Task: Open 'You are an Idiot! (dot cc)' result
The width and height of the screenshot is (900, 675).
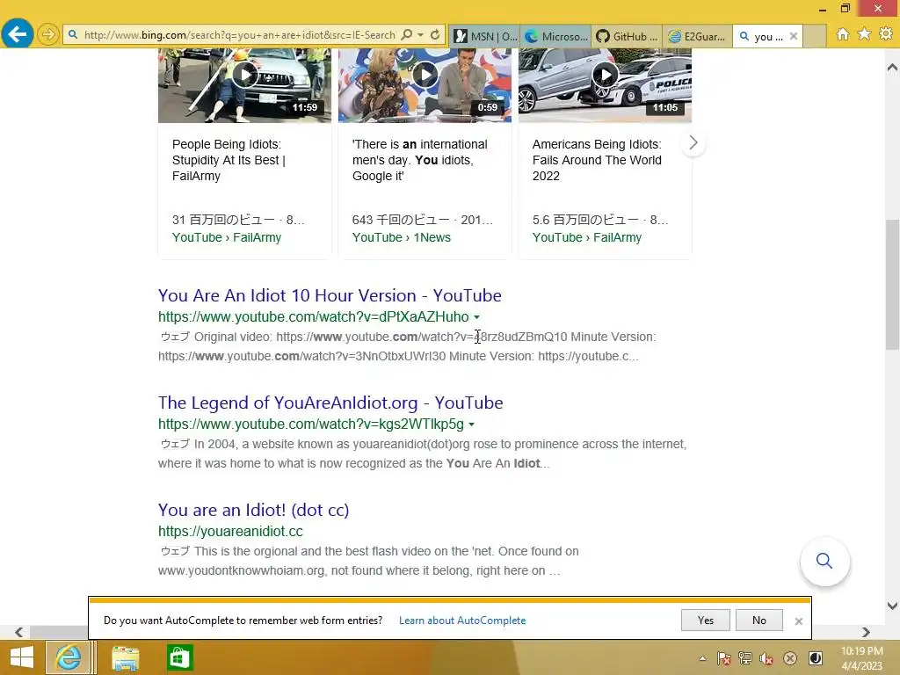Action: pos(254,511)
